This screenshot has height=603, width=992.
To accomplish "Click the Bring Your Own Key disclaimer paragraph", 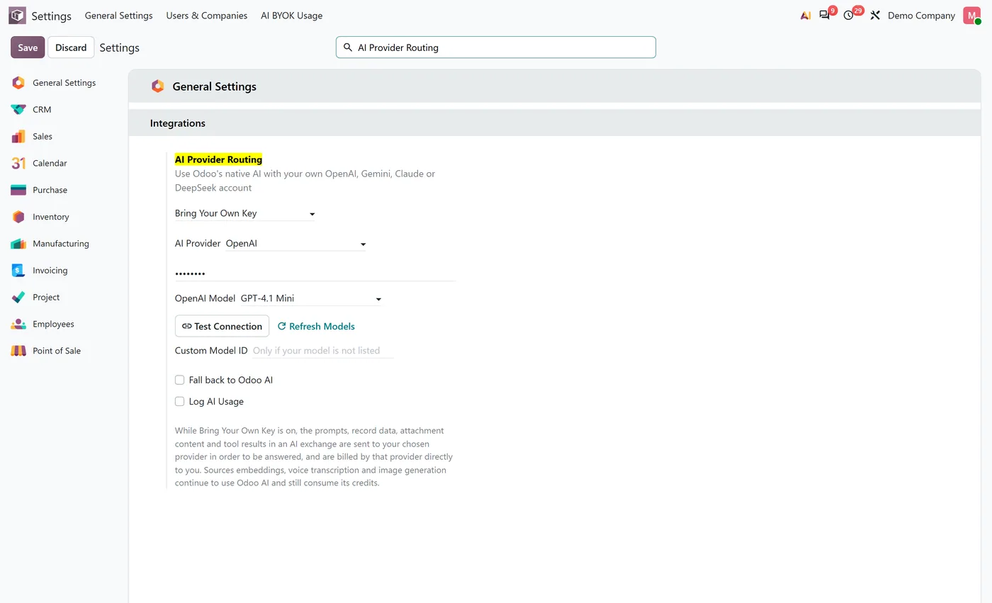I will coord(314,457).
